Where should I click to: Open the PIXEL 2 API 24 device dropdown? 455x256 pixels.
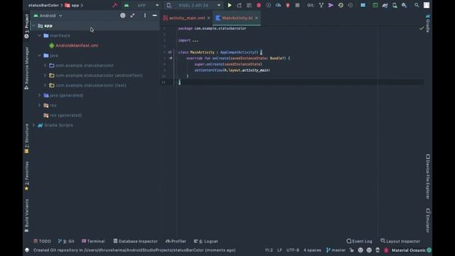(x=193, y=5)
